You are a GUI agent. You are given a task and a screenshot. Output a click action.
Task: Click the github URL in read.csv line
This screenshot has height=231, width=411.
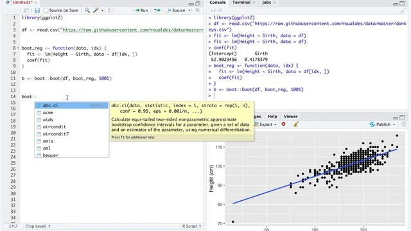point(133,30)
